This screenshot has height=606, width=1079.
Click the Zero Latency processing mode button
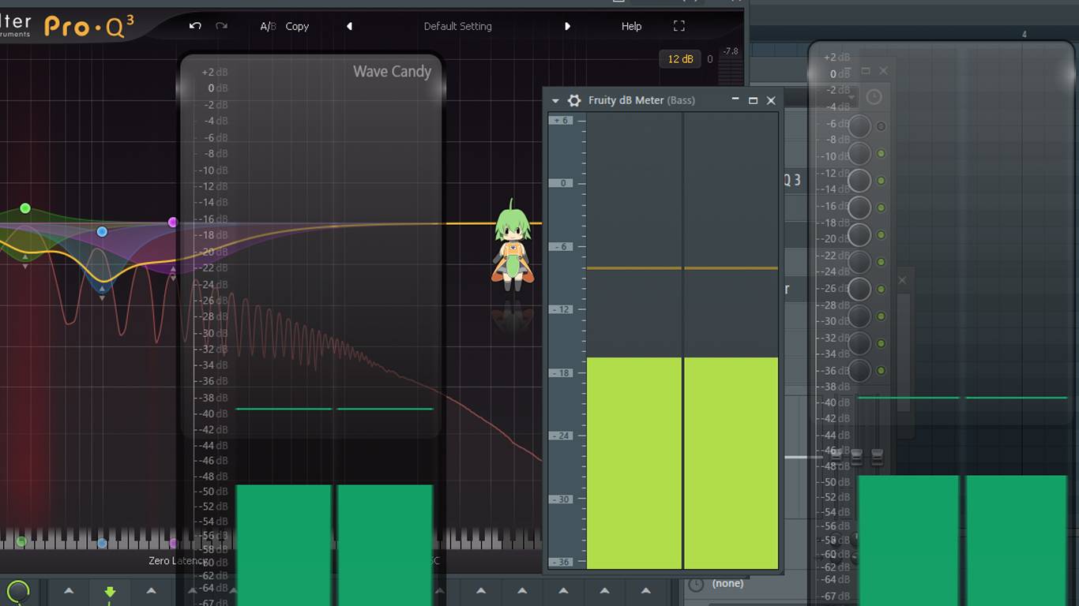179,560
